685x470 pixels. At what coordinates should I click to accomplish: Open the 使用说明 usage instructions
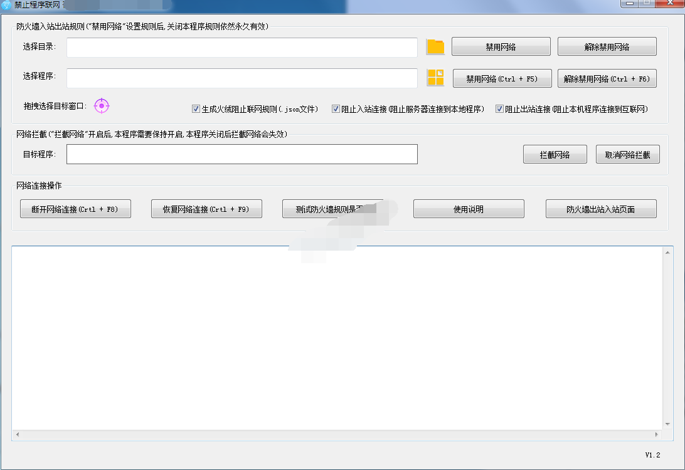469,209
